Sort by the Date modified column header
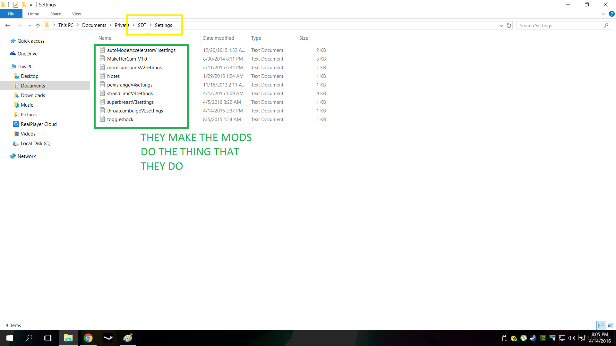The height and width of the screenshot is (346, 616). click(218, 38)
